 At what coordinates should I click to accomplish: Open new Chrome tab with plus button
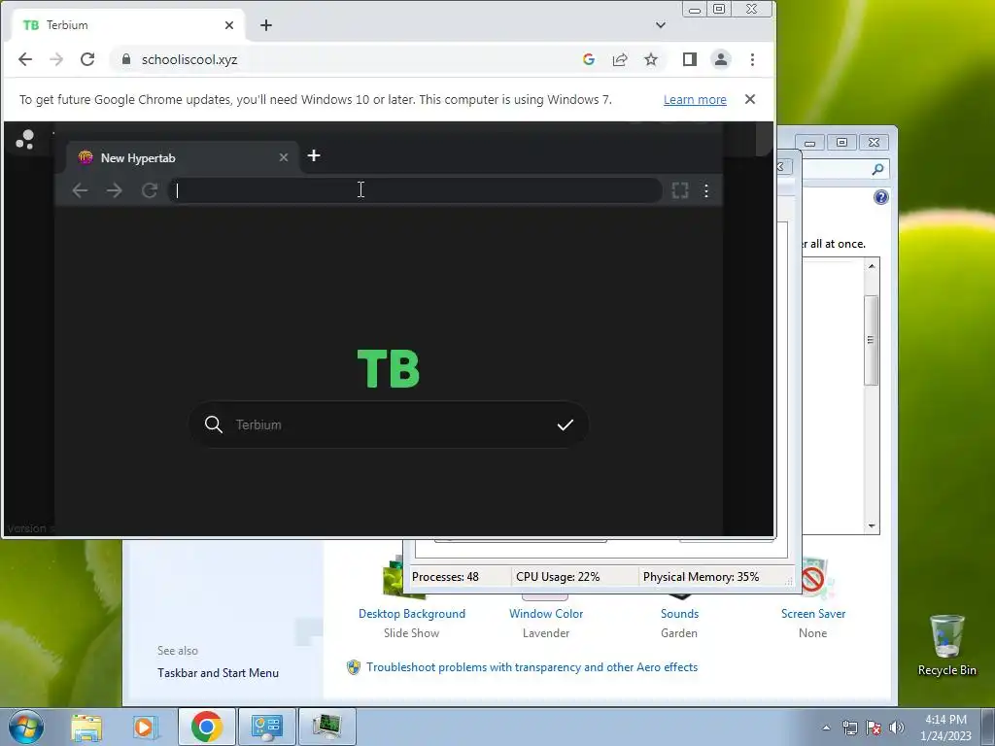(x=266, y=25)
